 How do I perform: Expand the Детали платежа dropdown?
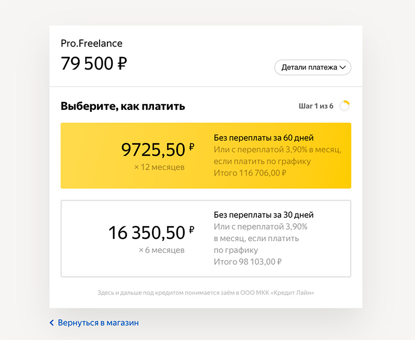313,67
